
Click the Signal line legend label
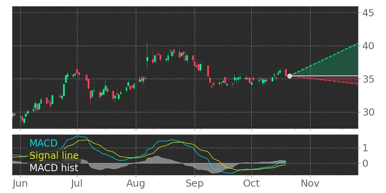click(54, 156)
